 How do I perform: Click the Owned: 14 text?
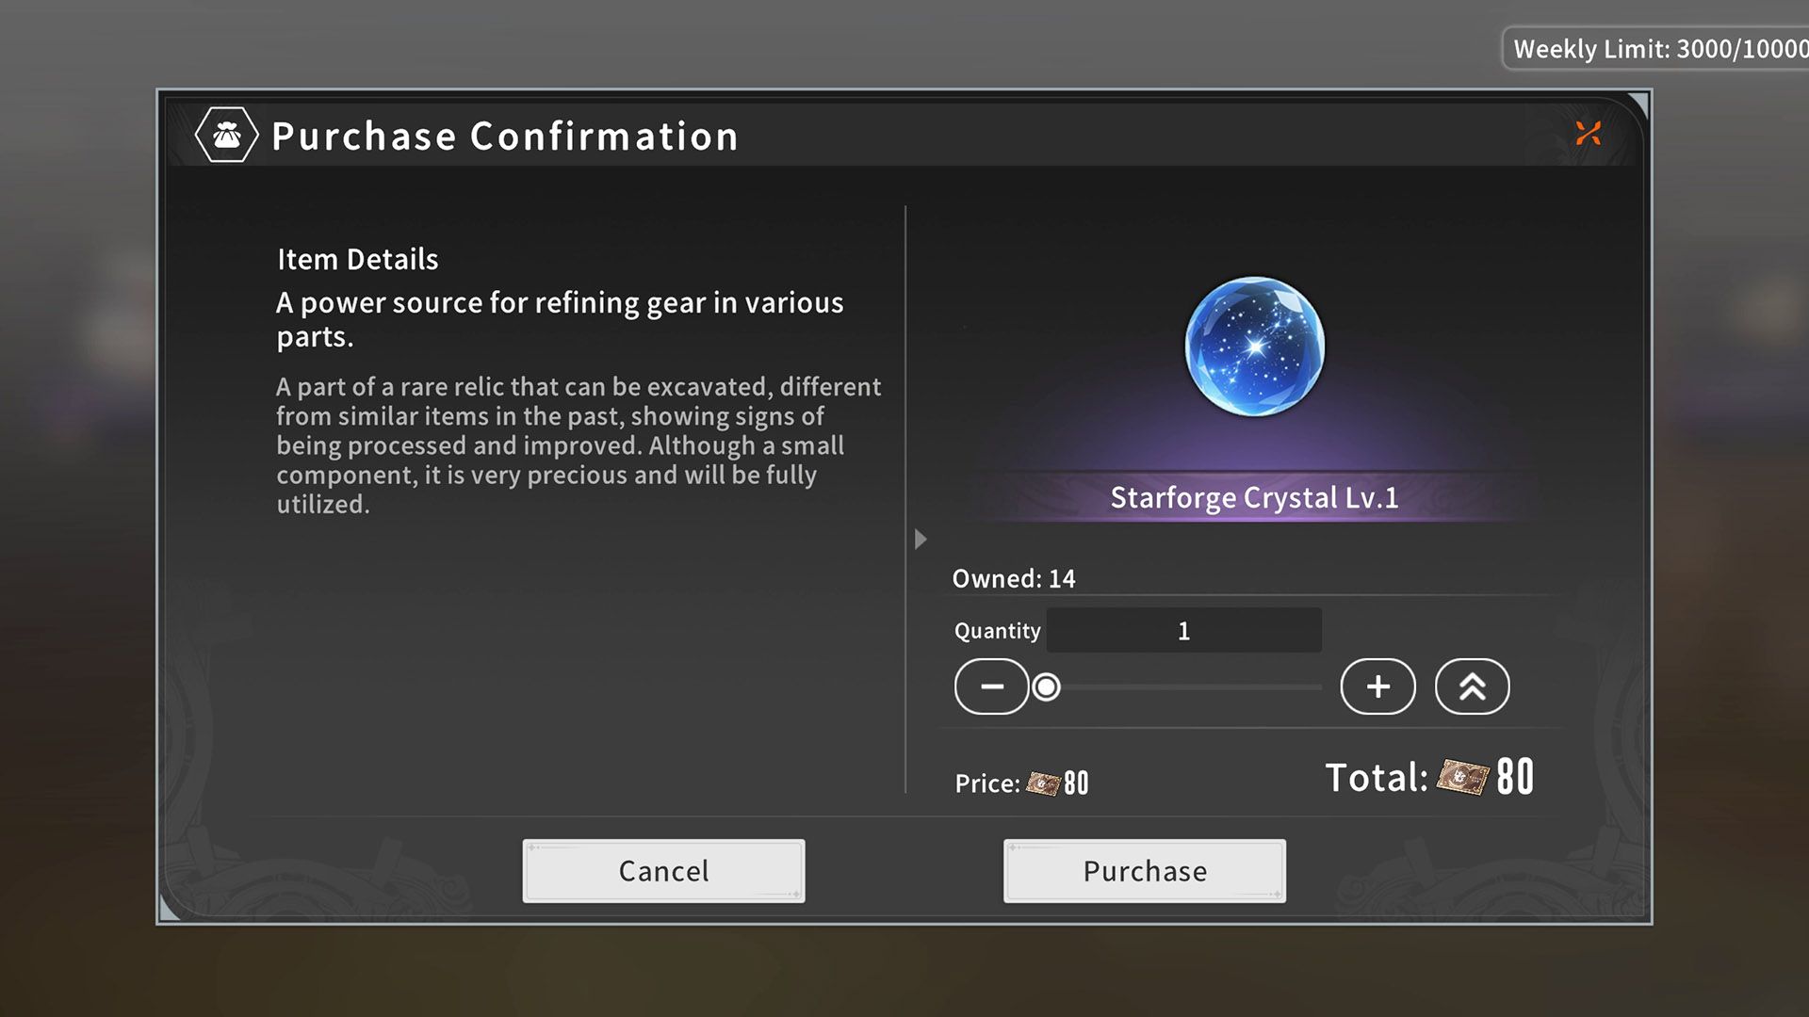[x=1014, y=578]
